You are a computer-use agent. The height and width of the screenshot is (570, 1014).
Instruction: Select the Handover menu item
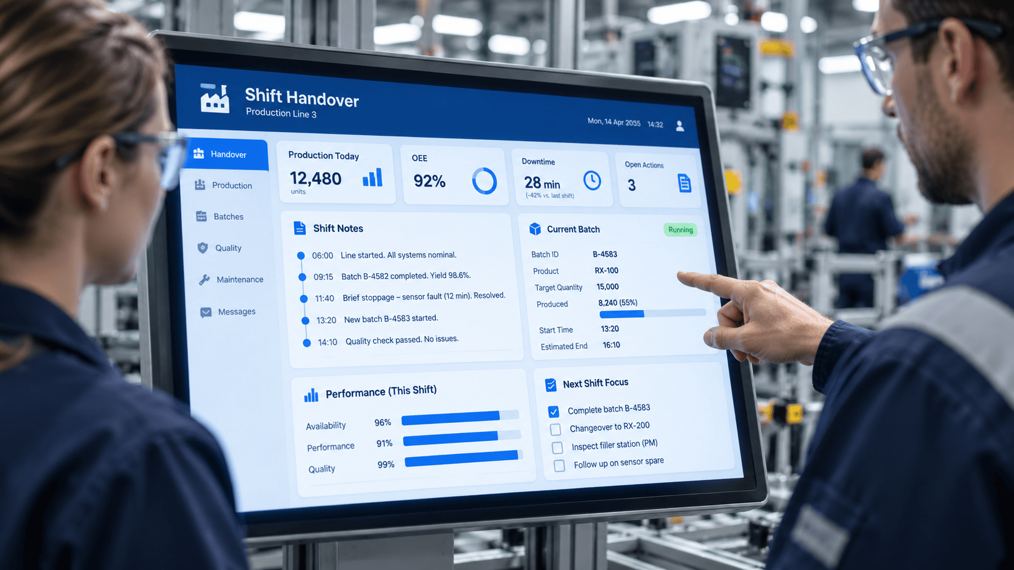tap(226, 154)
